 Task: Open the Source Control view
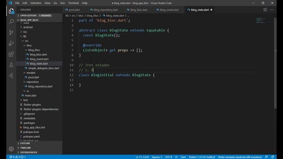coord(11,32)
